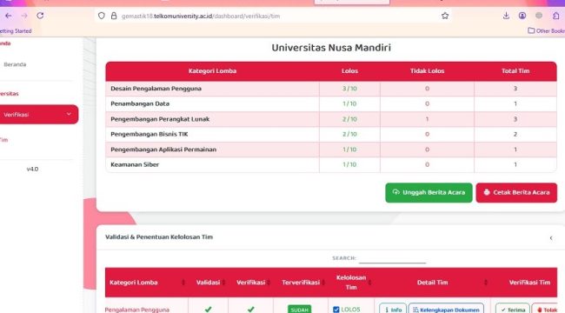The width and height of the screenshot is (565, 313).
Task: Click the SUDAH verification badge
Action: pos(299,310)
